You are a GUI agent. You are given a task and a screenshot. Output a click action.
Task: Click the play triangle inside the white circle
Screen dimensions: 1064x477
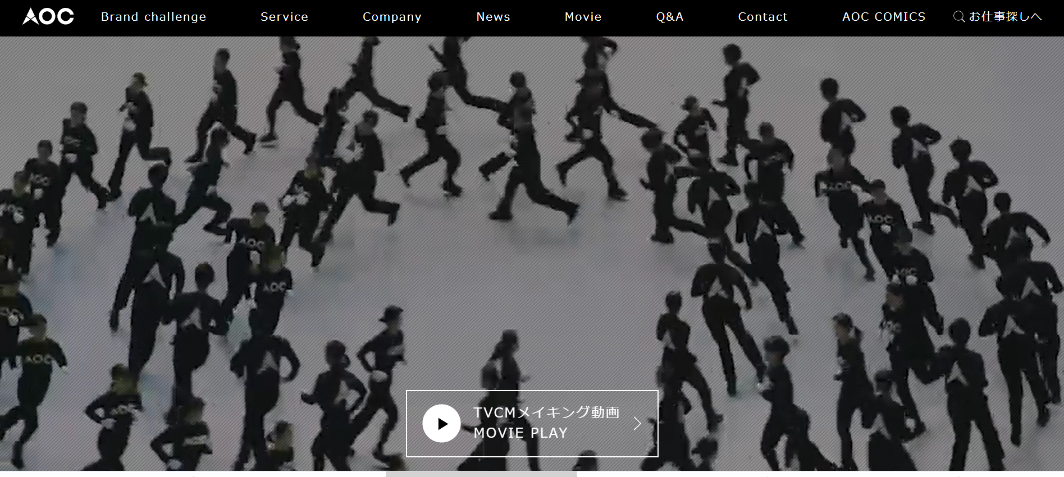point(442,424)
